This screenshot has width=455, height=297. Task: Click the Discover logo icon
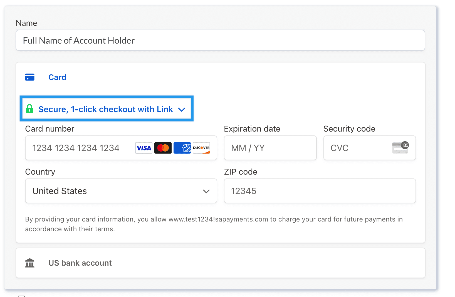coord(201,148)
